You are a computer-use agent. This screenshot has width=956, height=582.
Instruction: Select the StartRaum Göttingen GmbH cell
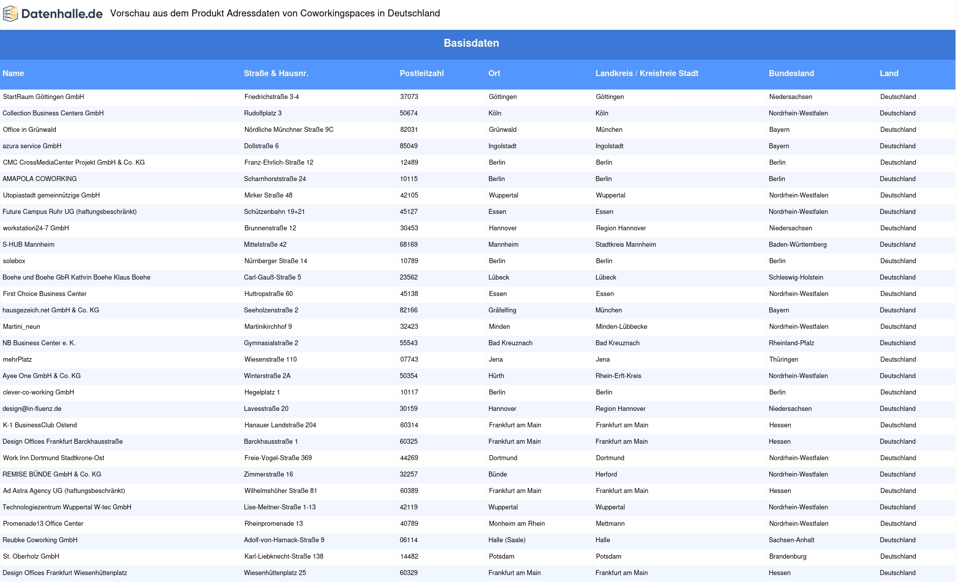coord(43,97)
